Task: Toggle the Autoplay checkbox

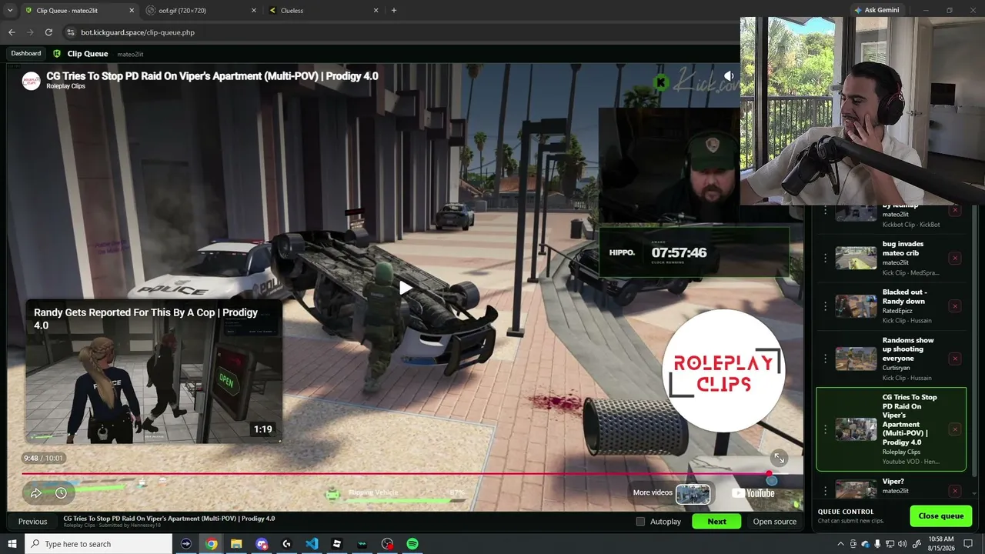Action: 640,522
